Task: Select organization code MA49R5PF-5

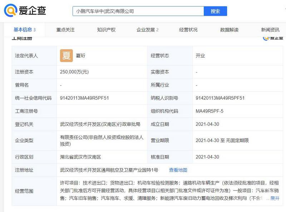Action: point(209,111)
